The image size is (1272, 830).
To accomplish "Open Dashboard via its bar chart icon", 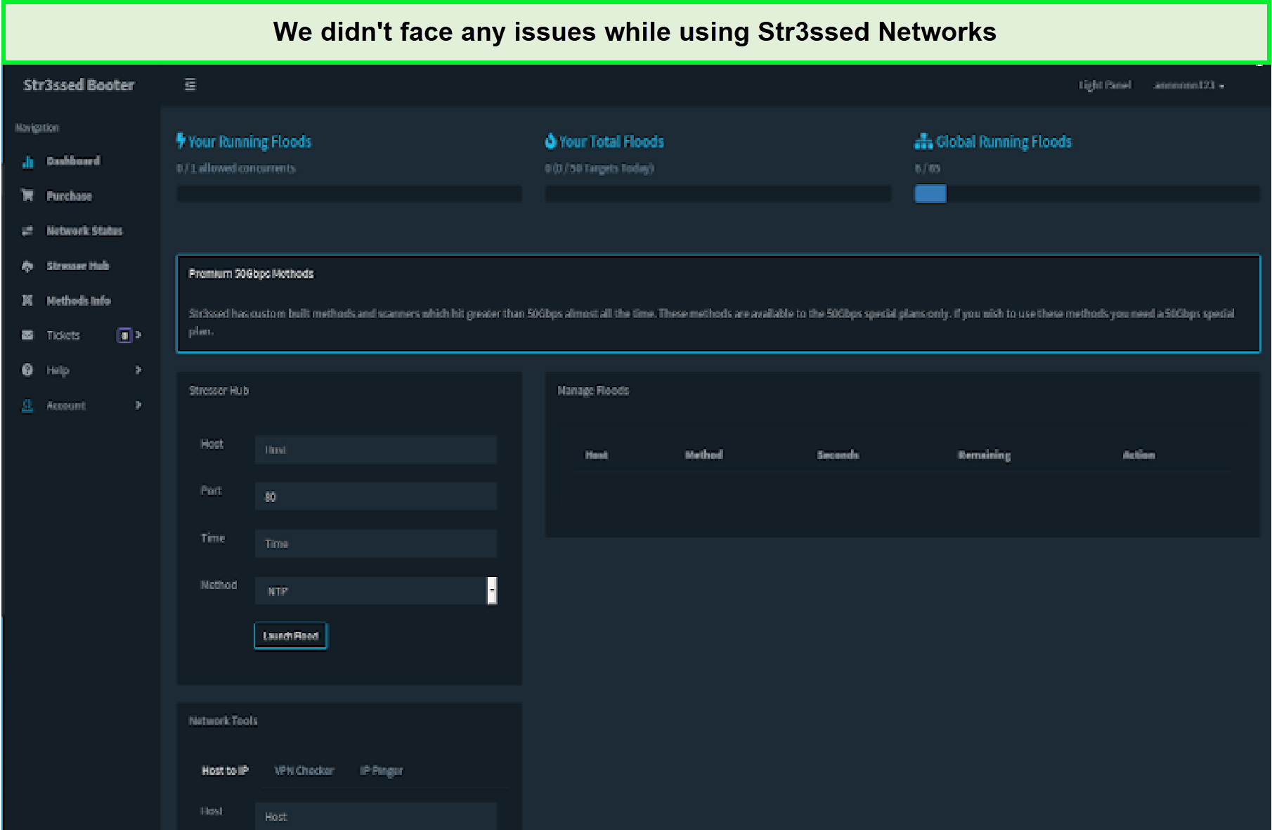I will coord(28,162).
